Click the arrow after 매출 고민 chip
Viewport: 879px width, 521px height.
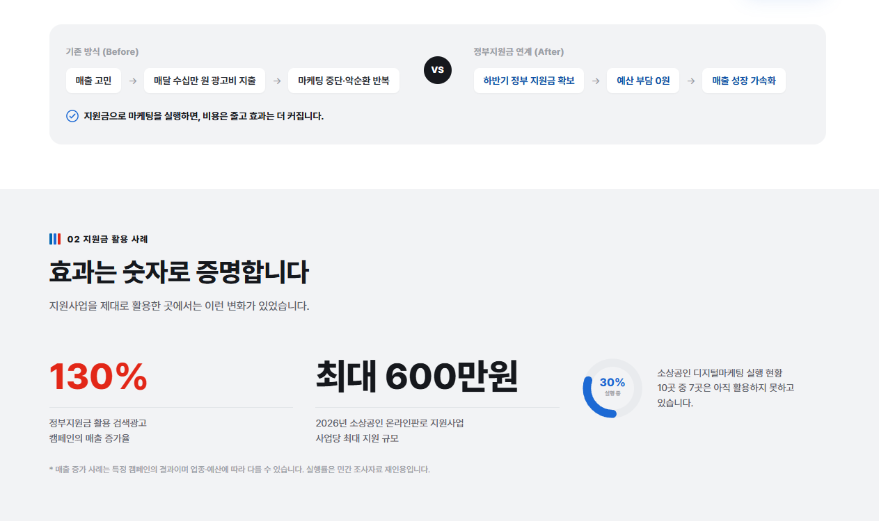[133, 81]
